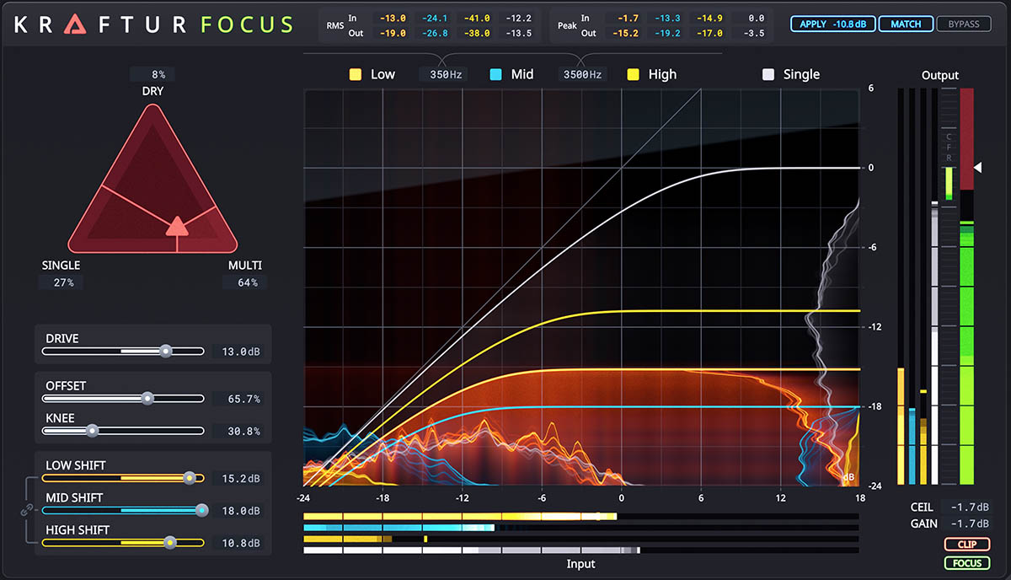Click the HIGH SHIFT slider knob
Viewport: 1011px width, 580px height.
coord(170,543)
